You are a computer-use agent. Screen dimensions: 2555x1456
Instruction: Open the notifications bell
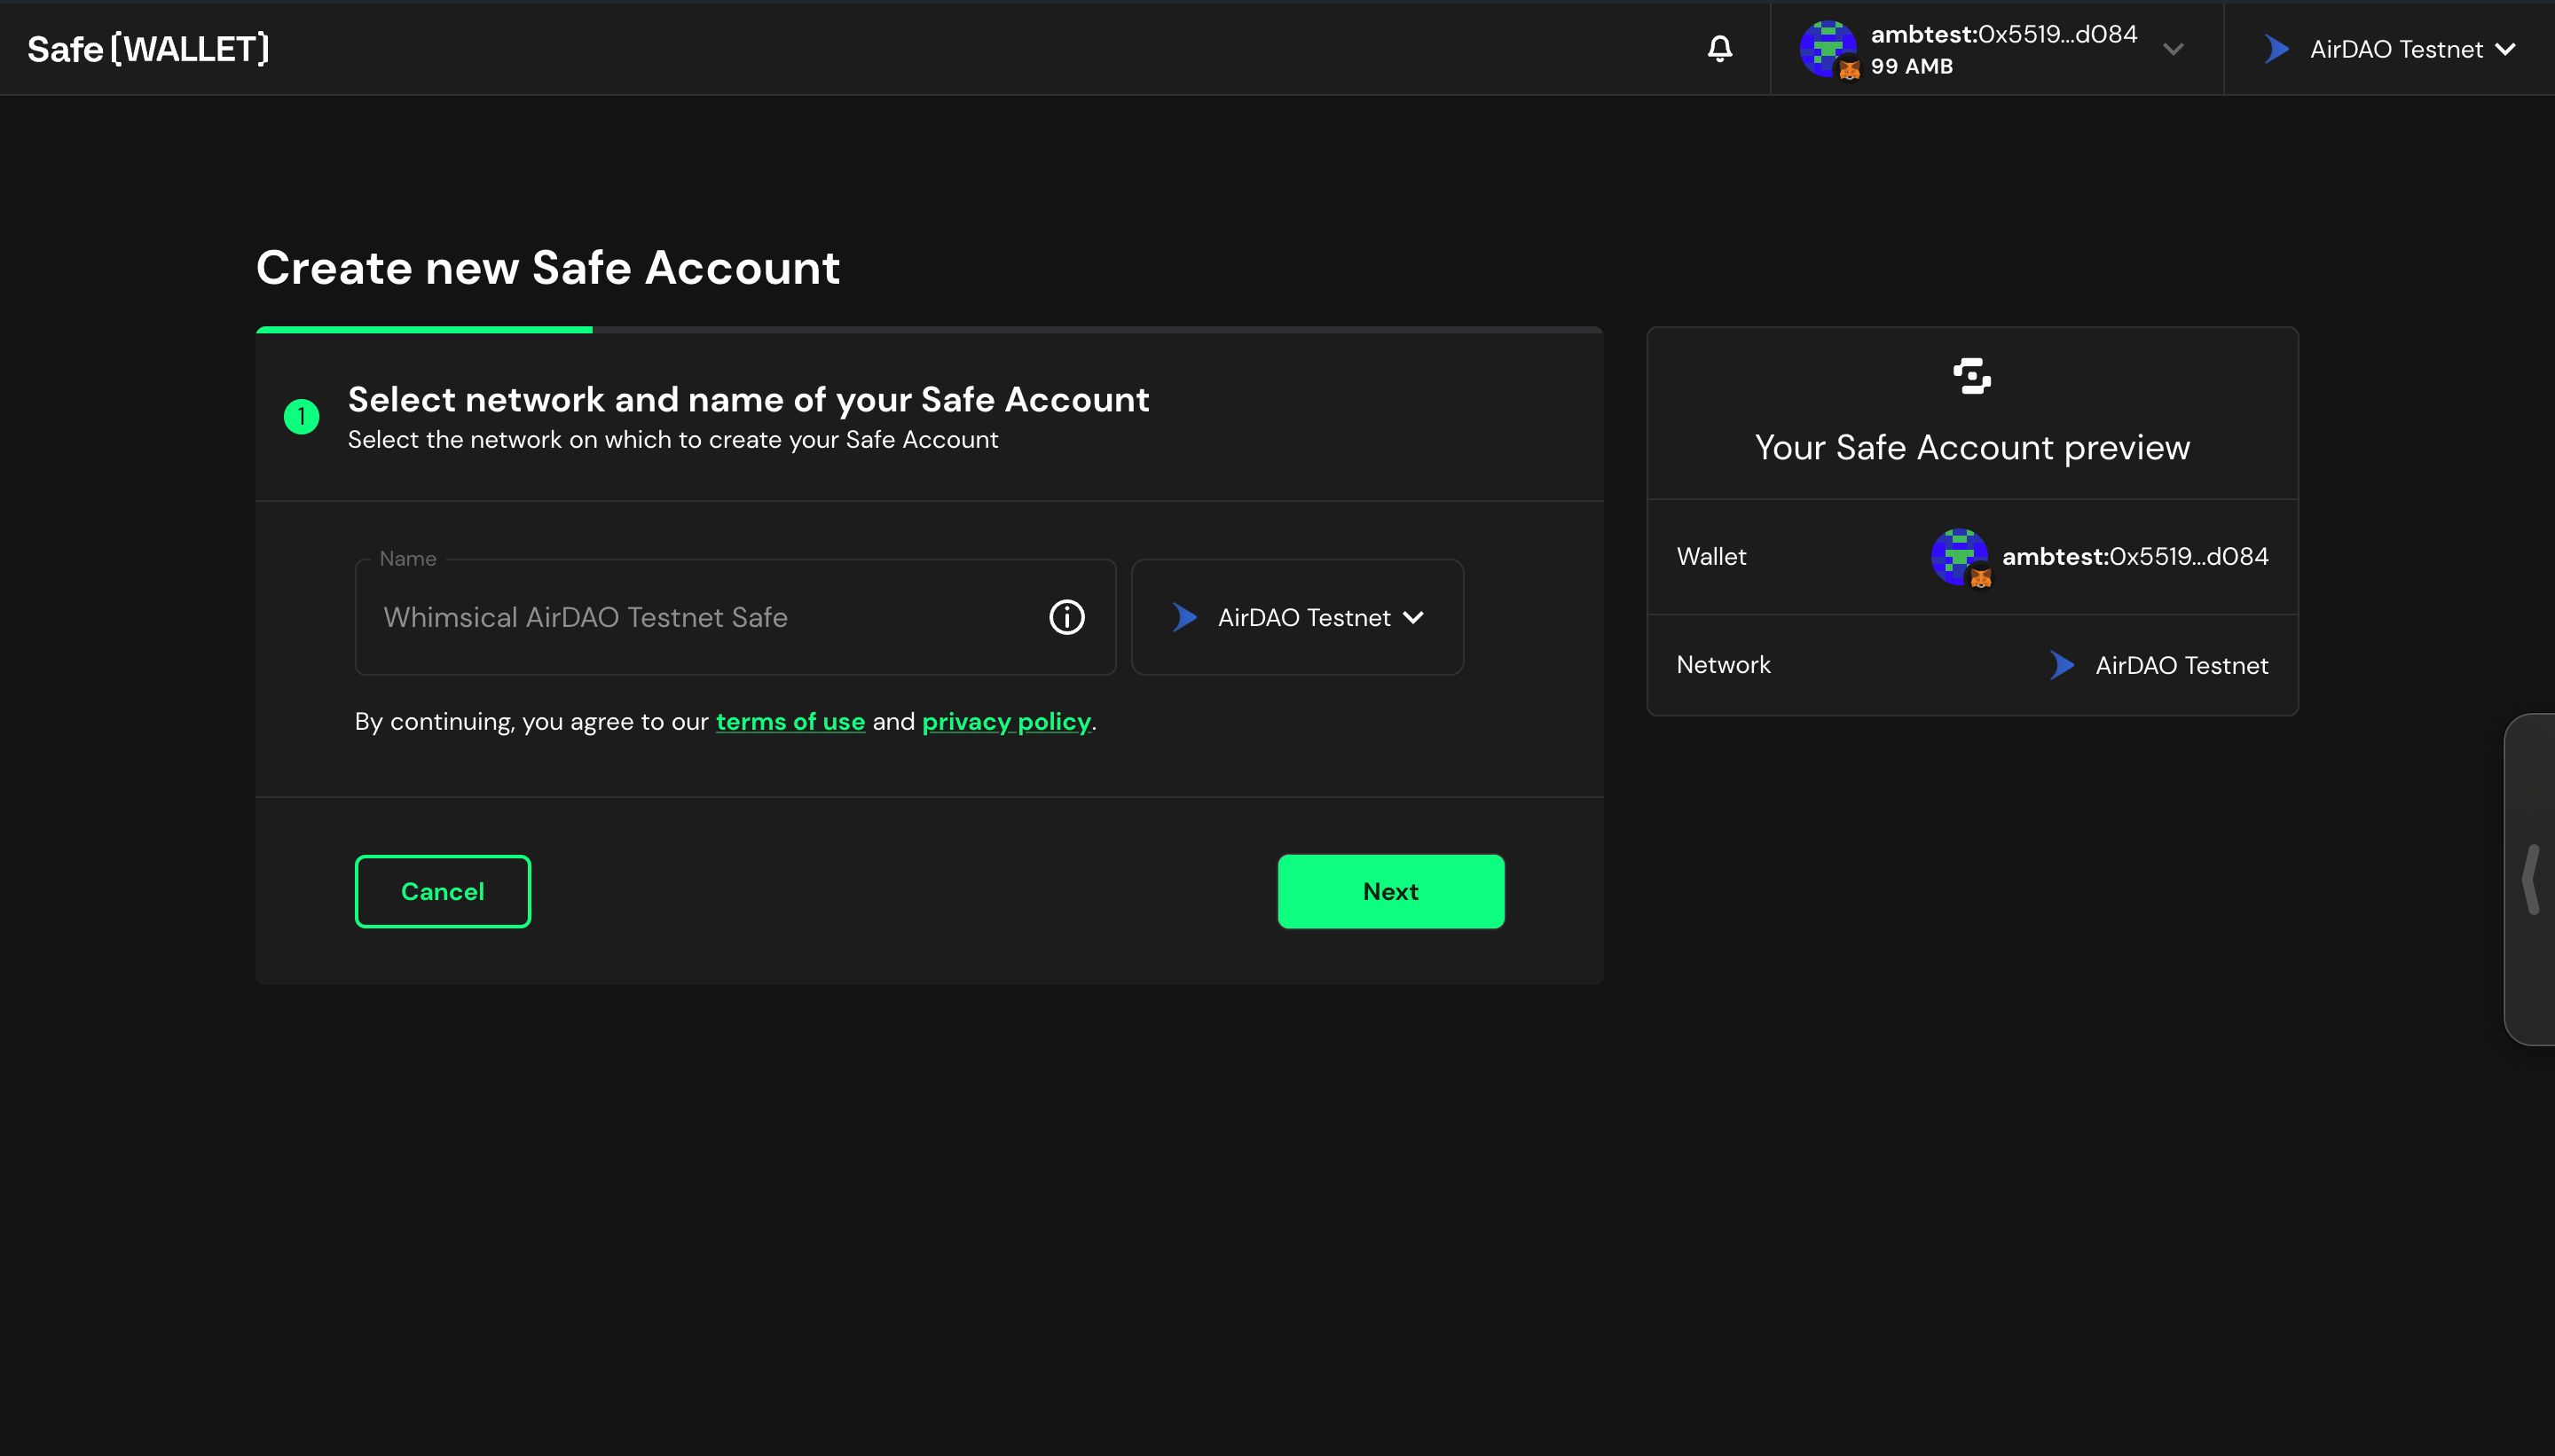coord(1719,48)
